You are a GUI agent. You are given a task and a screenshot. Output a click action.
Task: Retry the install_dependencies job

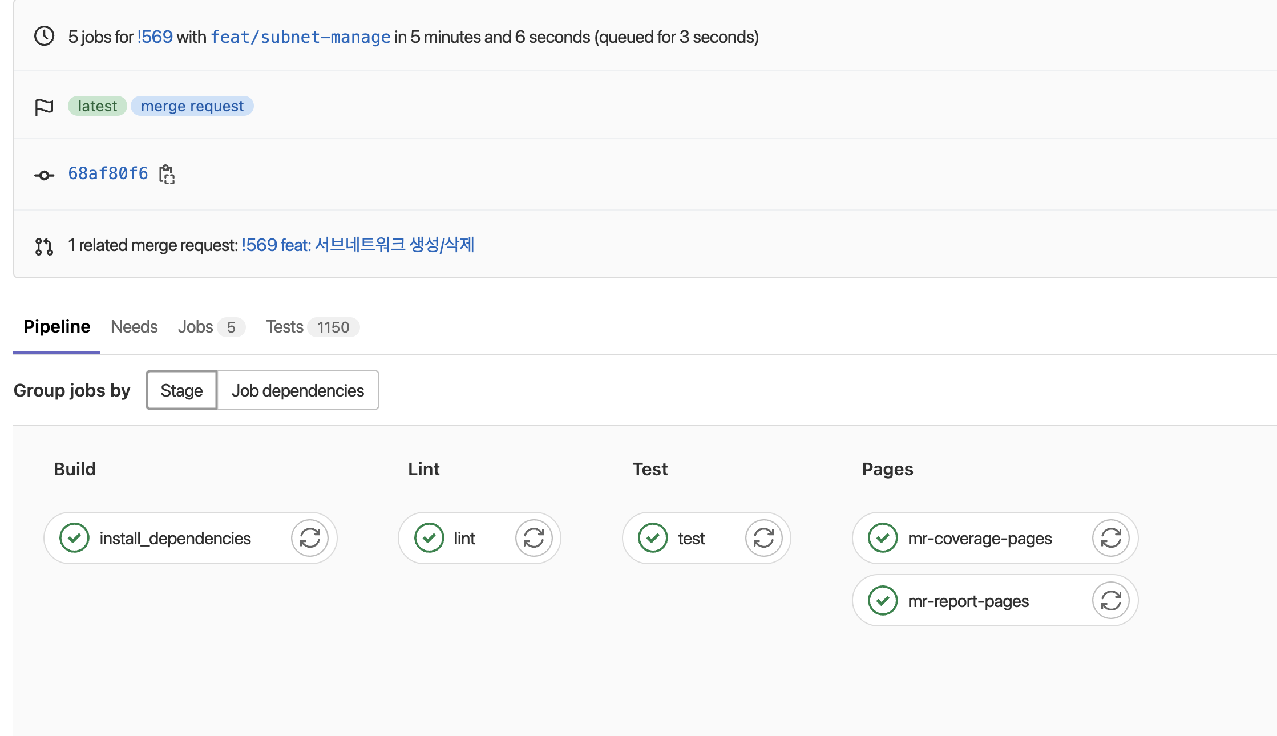tap(310, 538)
